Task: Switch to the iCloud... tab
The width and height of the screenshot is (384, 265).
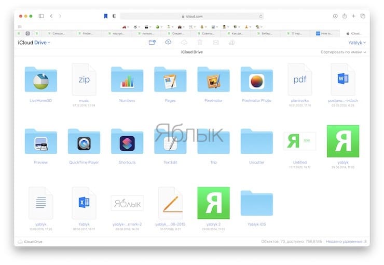Action: point(354,33)
